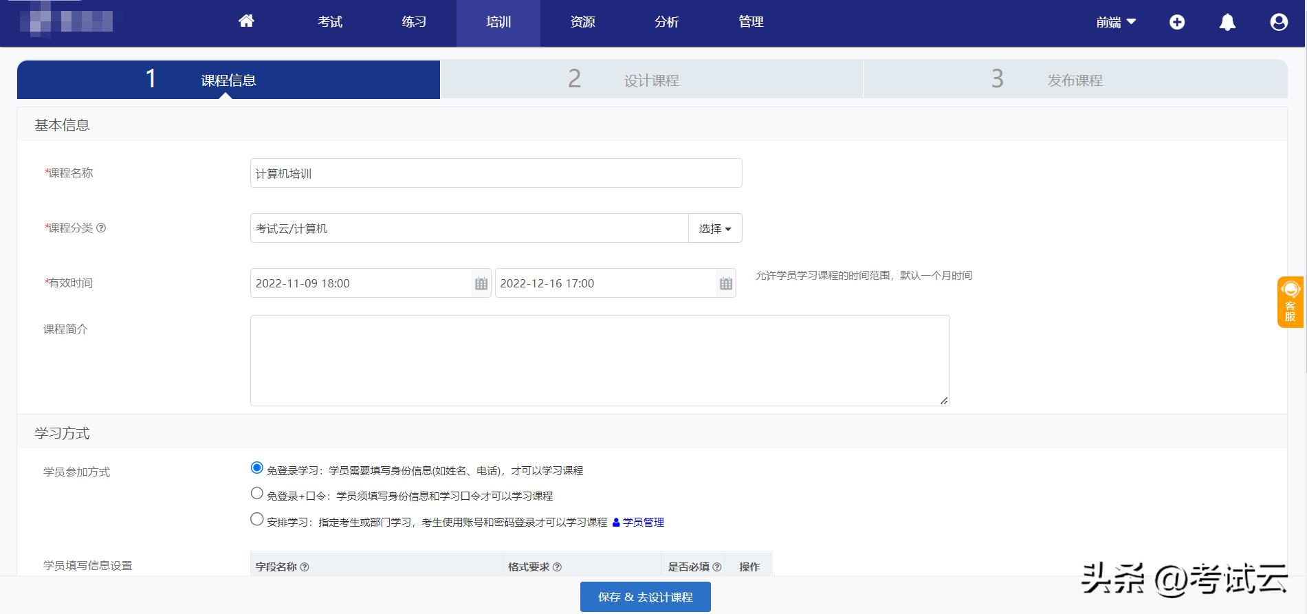Click 保存 & 去设计课程 button
Screen dimensions: 1307x614
pos(645,597)
